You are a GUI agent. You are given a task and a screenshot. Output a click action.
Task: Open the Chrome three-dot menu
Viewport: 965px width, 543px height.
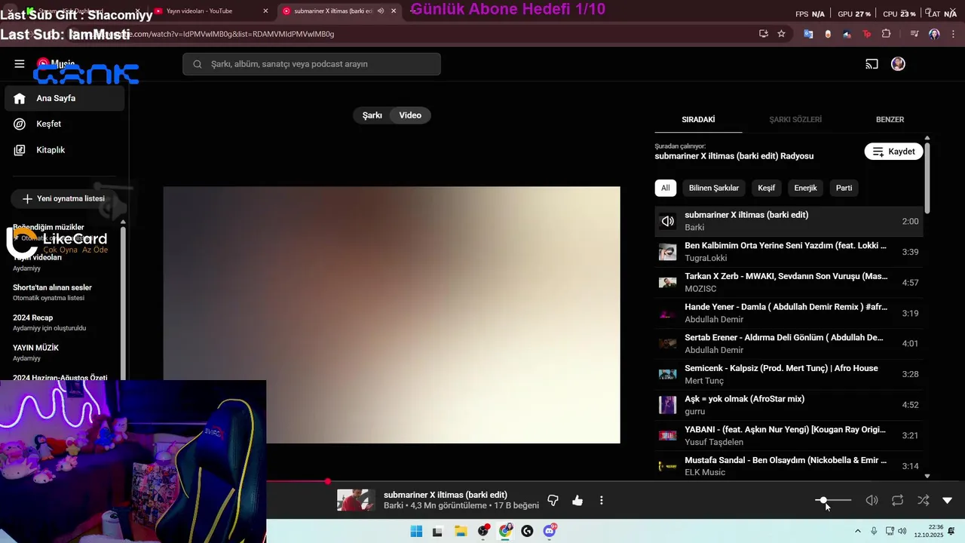coord(953,34)
